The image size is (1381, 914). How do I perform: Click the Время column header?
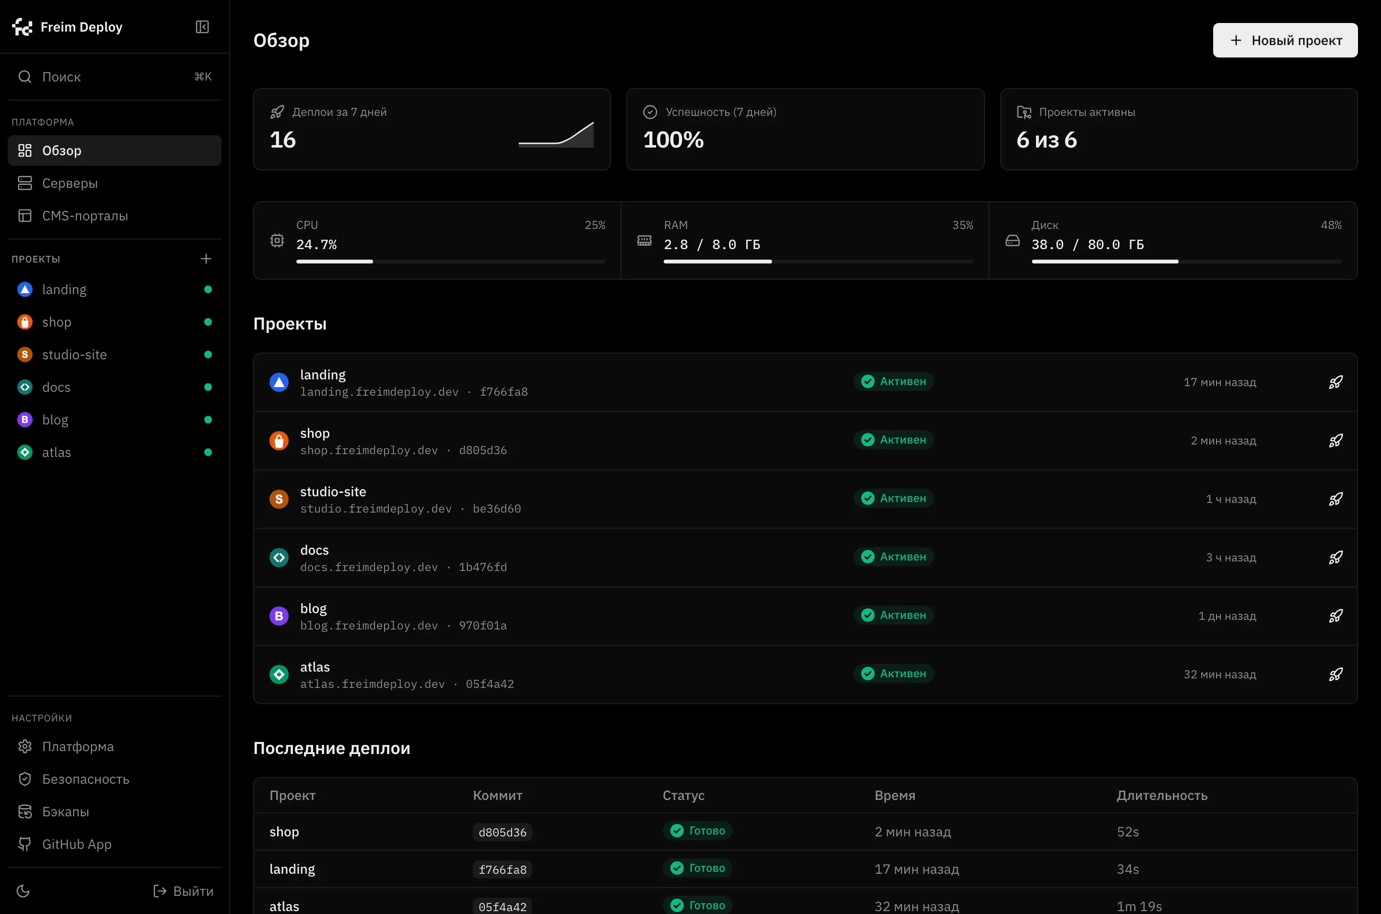pyautogui.click(x=894, y=796)
